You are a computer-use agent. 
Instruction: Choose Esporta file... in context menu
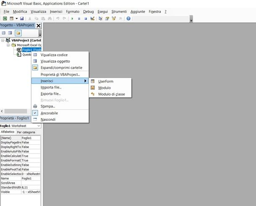click(60, 94)
